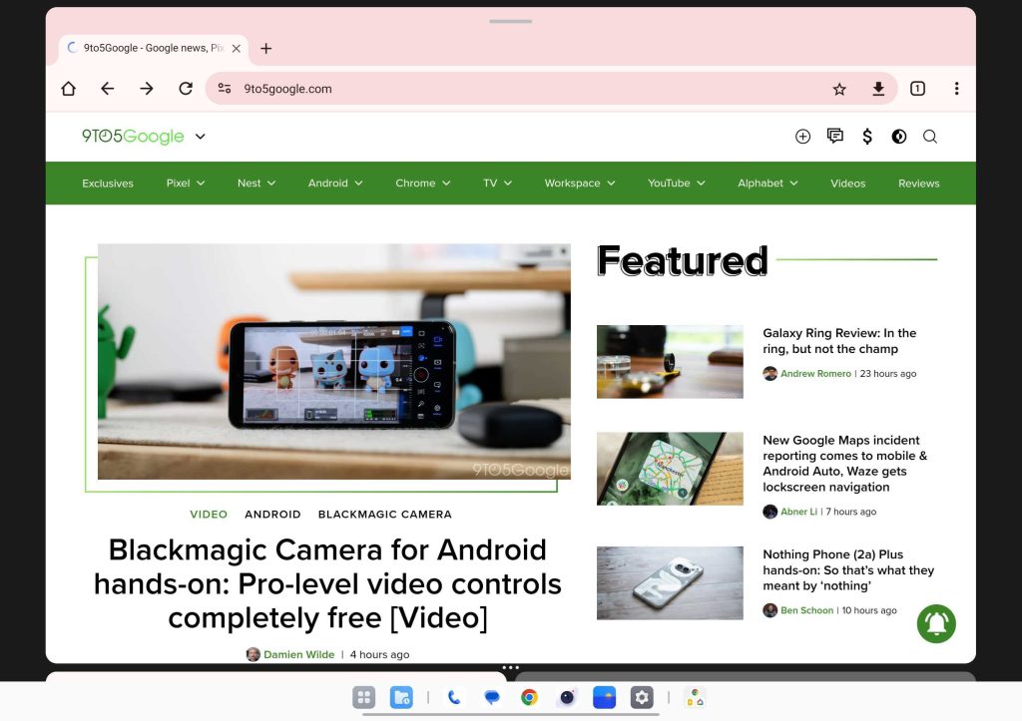This screenshot has width=1022, height=721.
Task: Toggle dark mode with the half-circle icon
Action: click(x=899, y=137)
